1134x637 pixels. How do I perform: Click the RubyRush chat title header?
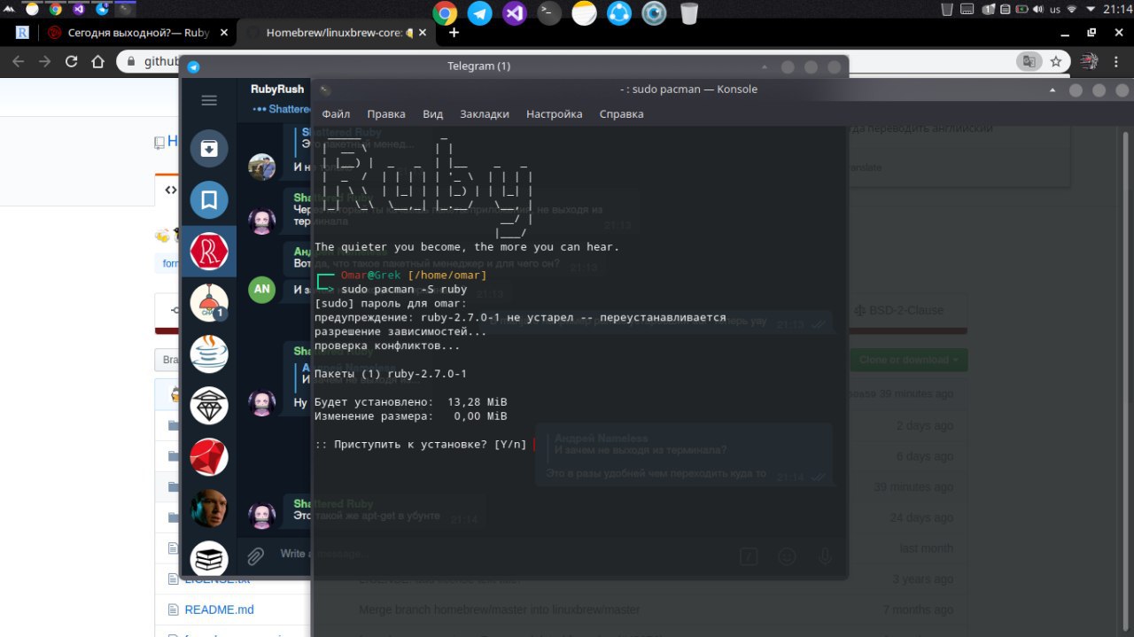click(x=277, y=89)
